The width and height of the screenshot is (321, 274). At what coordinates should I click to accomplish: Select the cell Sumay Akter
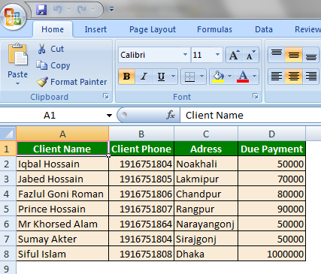(62, 239)
